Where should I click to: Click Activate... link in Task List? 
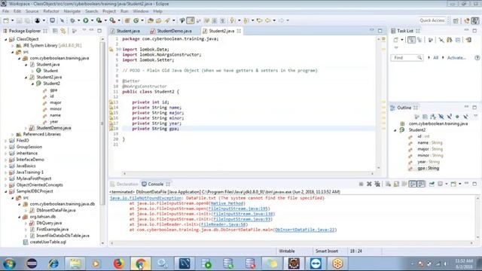pyautogui.click(x=456, y=58)
